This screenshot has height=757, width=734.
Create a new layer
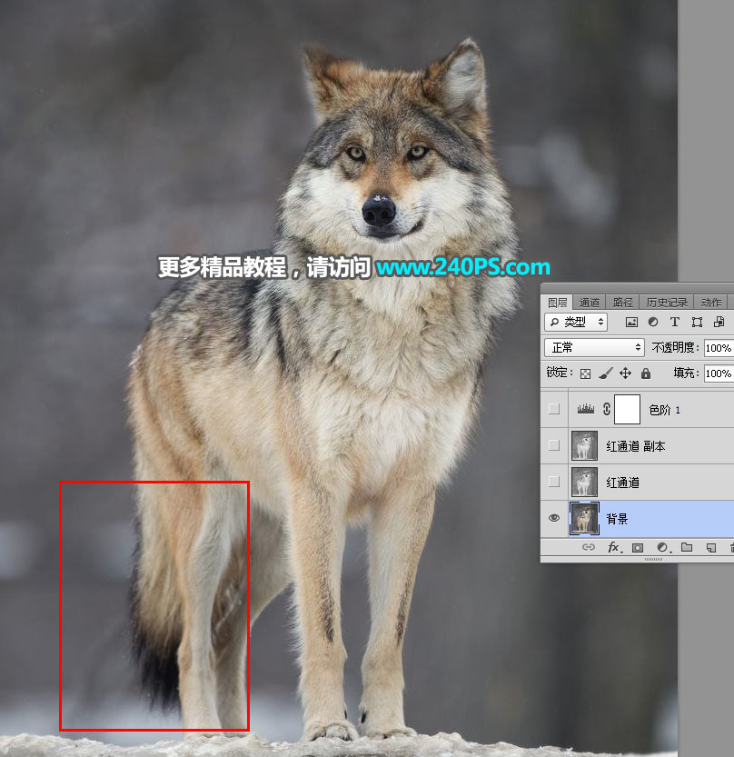710,548
